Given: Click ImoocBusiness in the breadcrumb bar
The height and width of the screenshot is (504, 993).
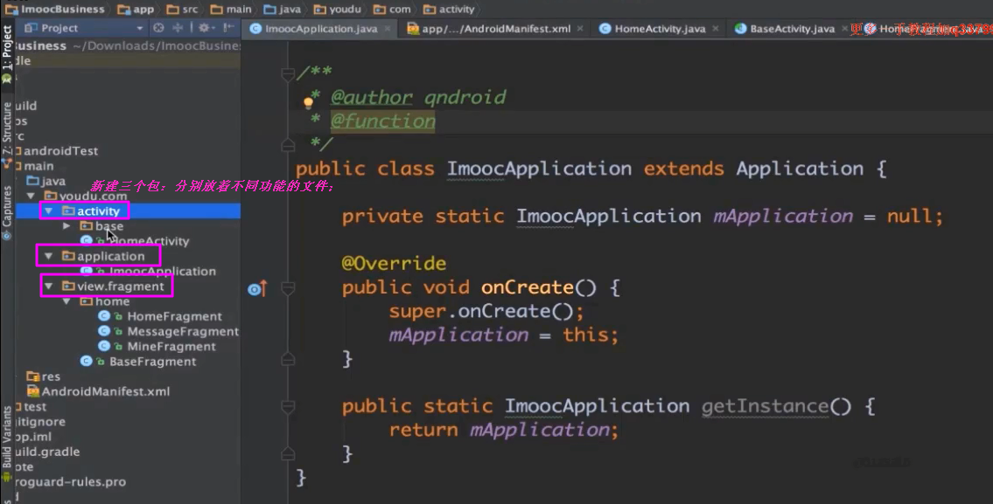Looking at the screenshot, I should point(55,9).
